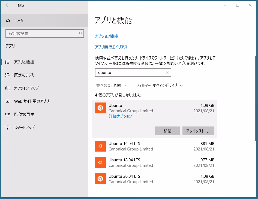The image size is (258, 199).
Task: Clear the ubuntu search with X
Action: [167, 73]
